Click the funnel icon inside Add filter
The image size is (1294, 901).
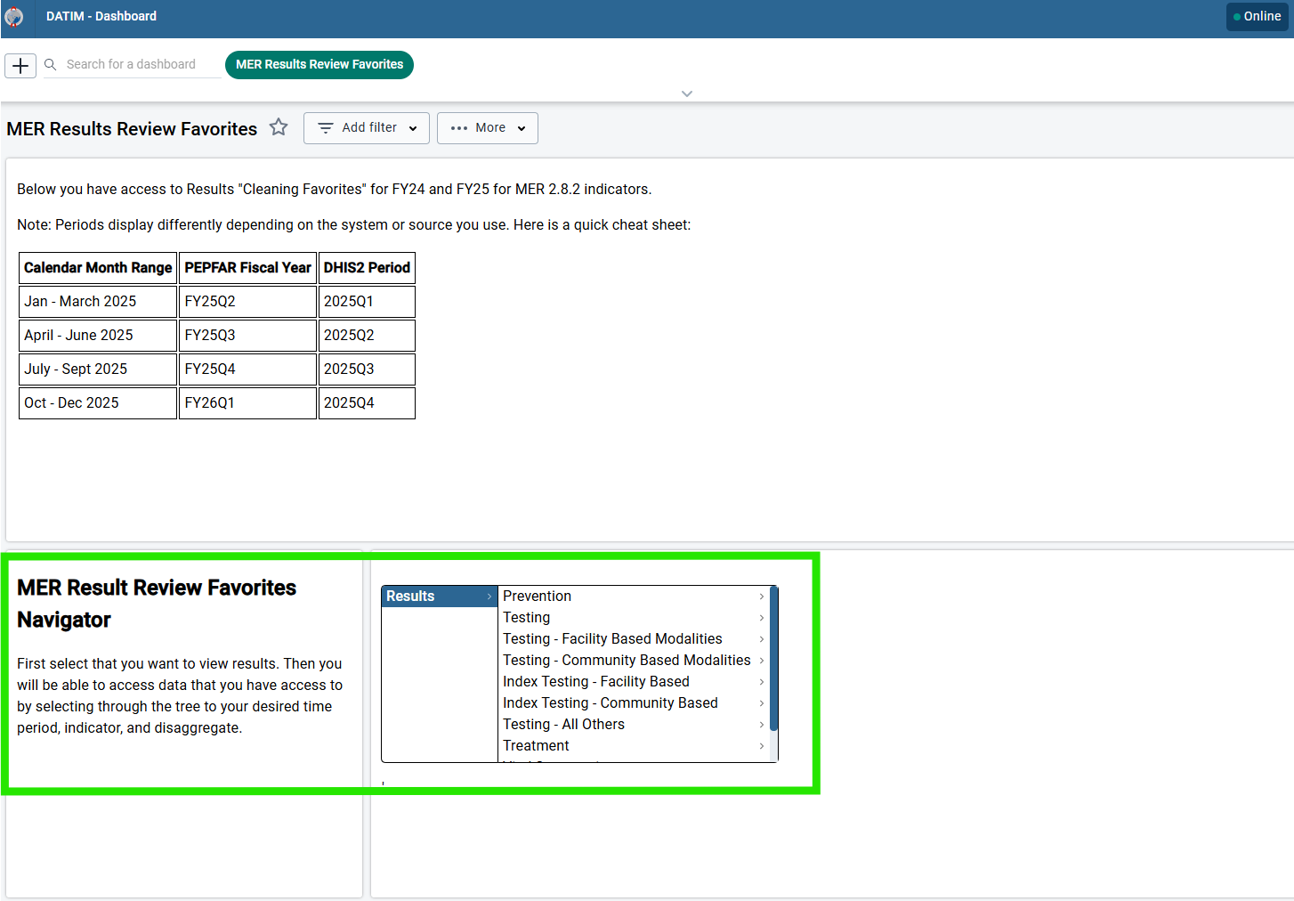(327, 127)
